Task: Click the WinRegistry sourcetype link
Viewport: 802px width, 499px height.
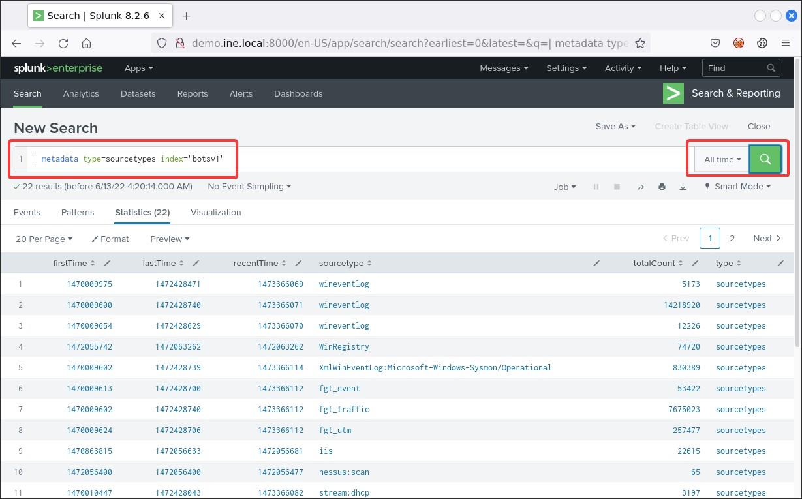Action: click(344, 346)
